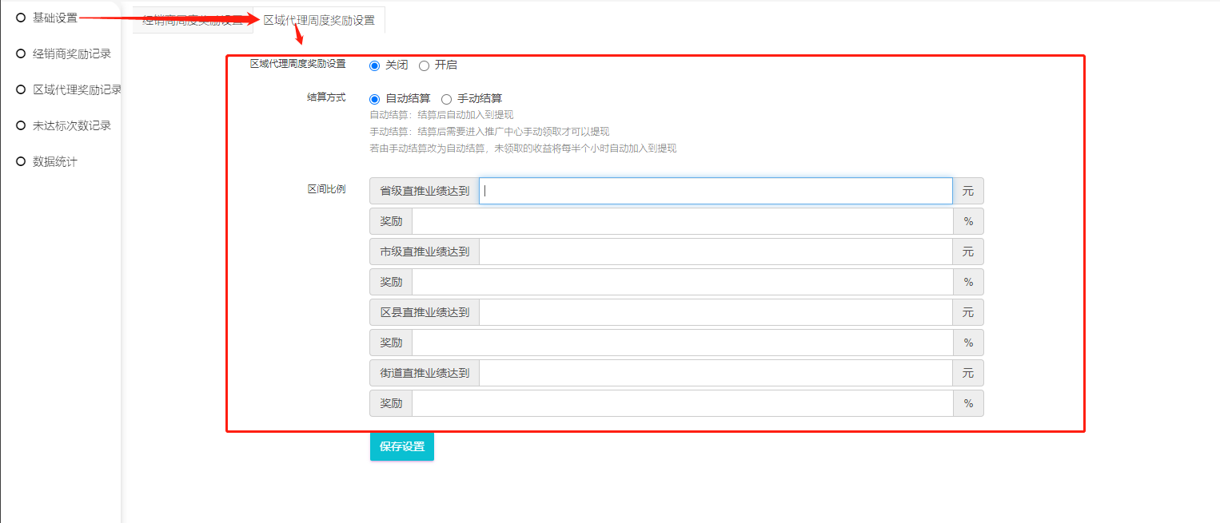Select the 区域代理周度奖励设置 tab
This screenshot has height=523, width=1220.
click(x=319, y=20)
